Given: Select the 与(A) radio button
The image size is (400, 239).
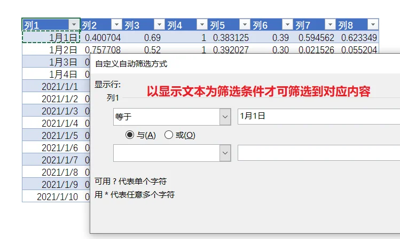Looking at the screenshot, I should tap(130, 135).
